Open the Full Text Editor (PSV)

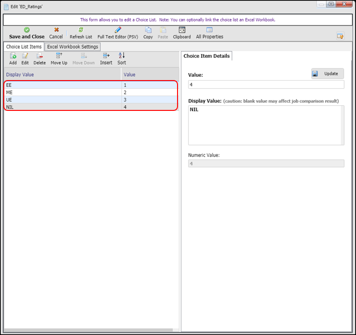pyautogui.click(x=118, y=30)
